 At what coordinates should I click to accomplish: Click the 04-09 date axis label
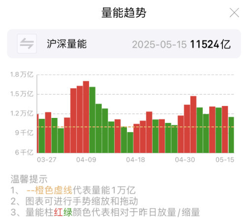pyautogui.click(x=86, y=160)
